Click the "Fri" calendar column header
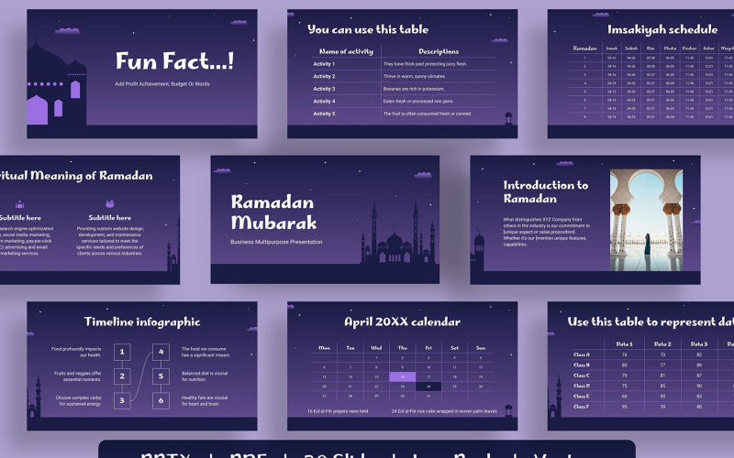The image size is (734, 458). click(428, 348)
